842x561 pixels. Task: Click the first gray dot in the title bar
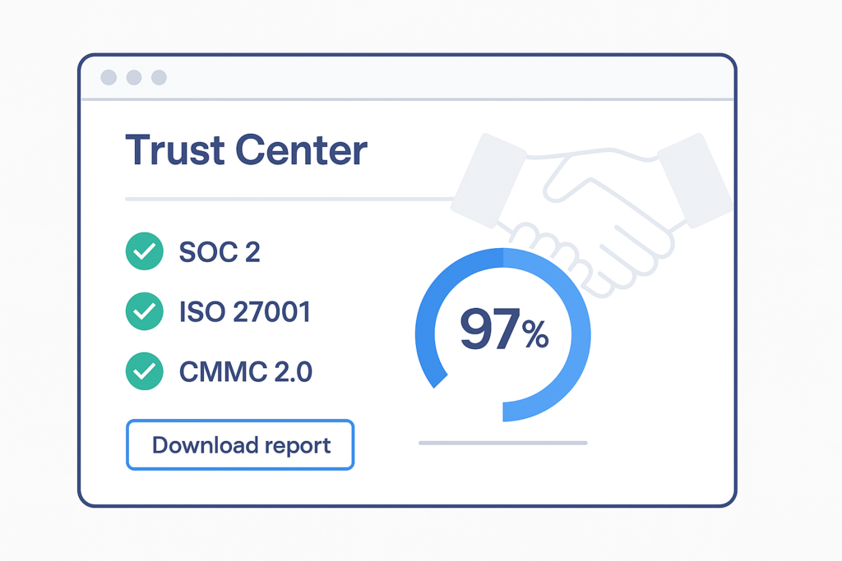click(109, 77)
